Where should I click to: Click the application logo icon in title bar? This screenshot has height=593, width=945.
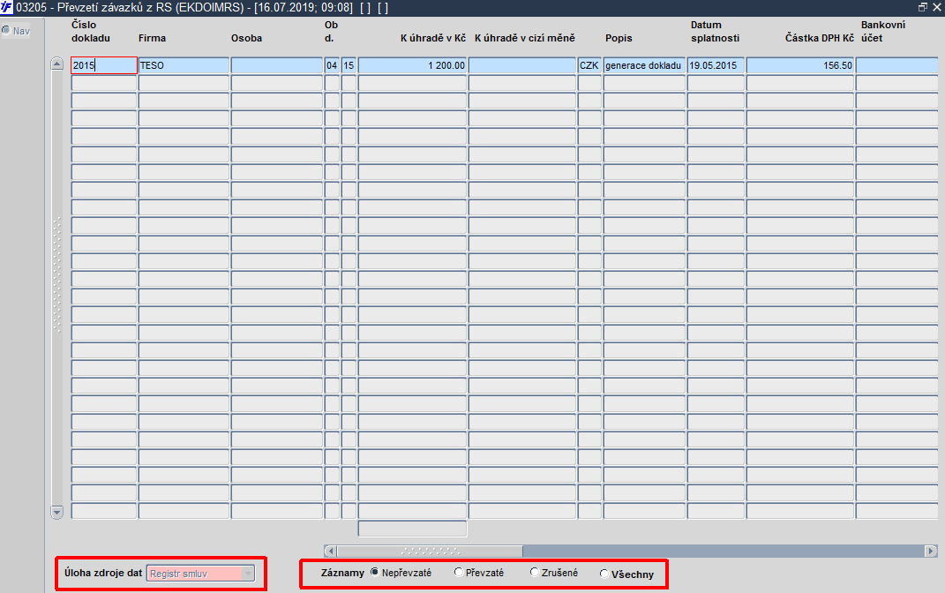coord(7,7)
